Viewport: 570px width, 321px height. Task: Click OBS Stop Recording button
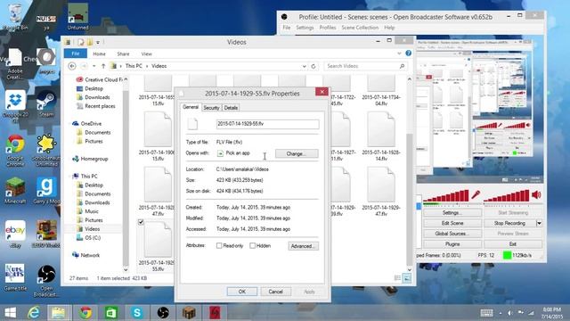point(509,223)
